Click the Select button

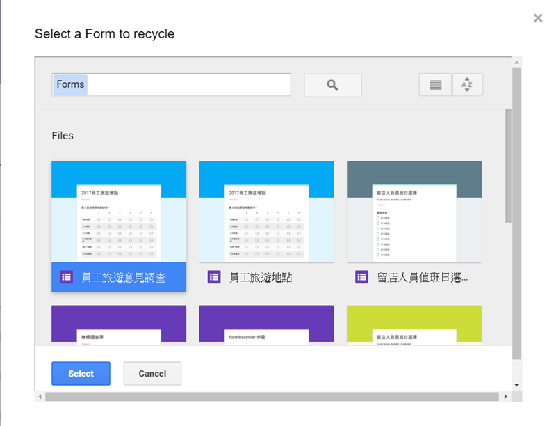click(x=81, y=373)
